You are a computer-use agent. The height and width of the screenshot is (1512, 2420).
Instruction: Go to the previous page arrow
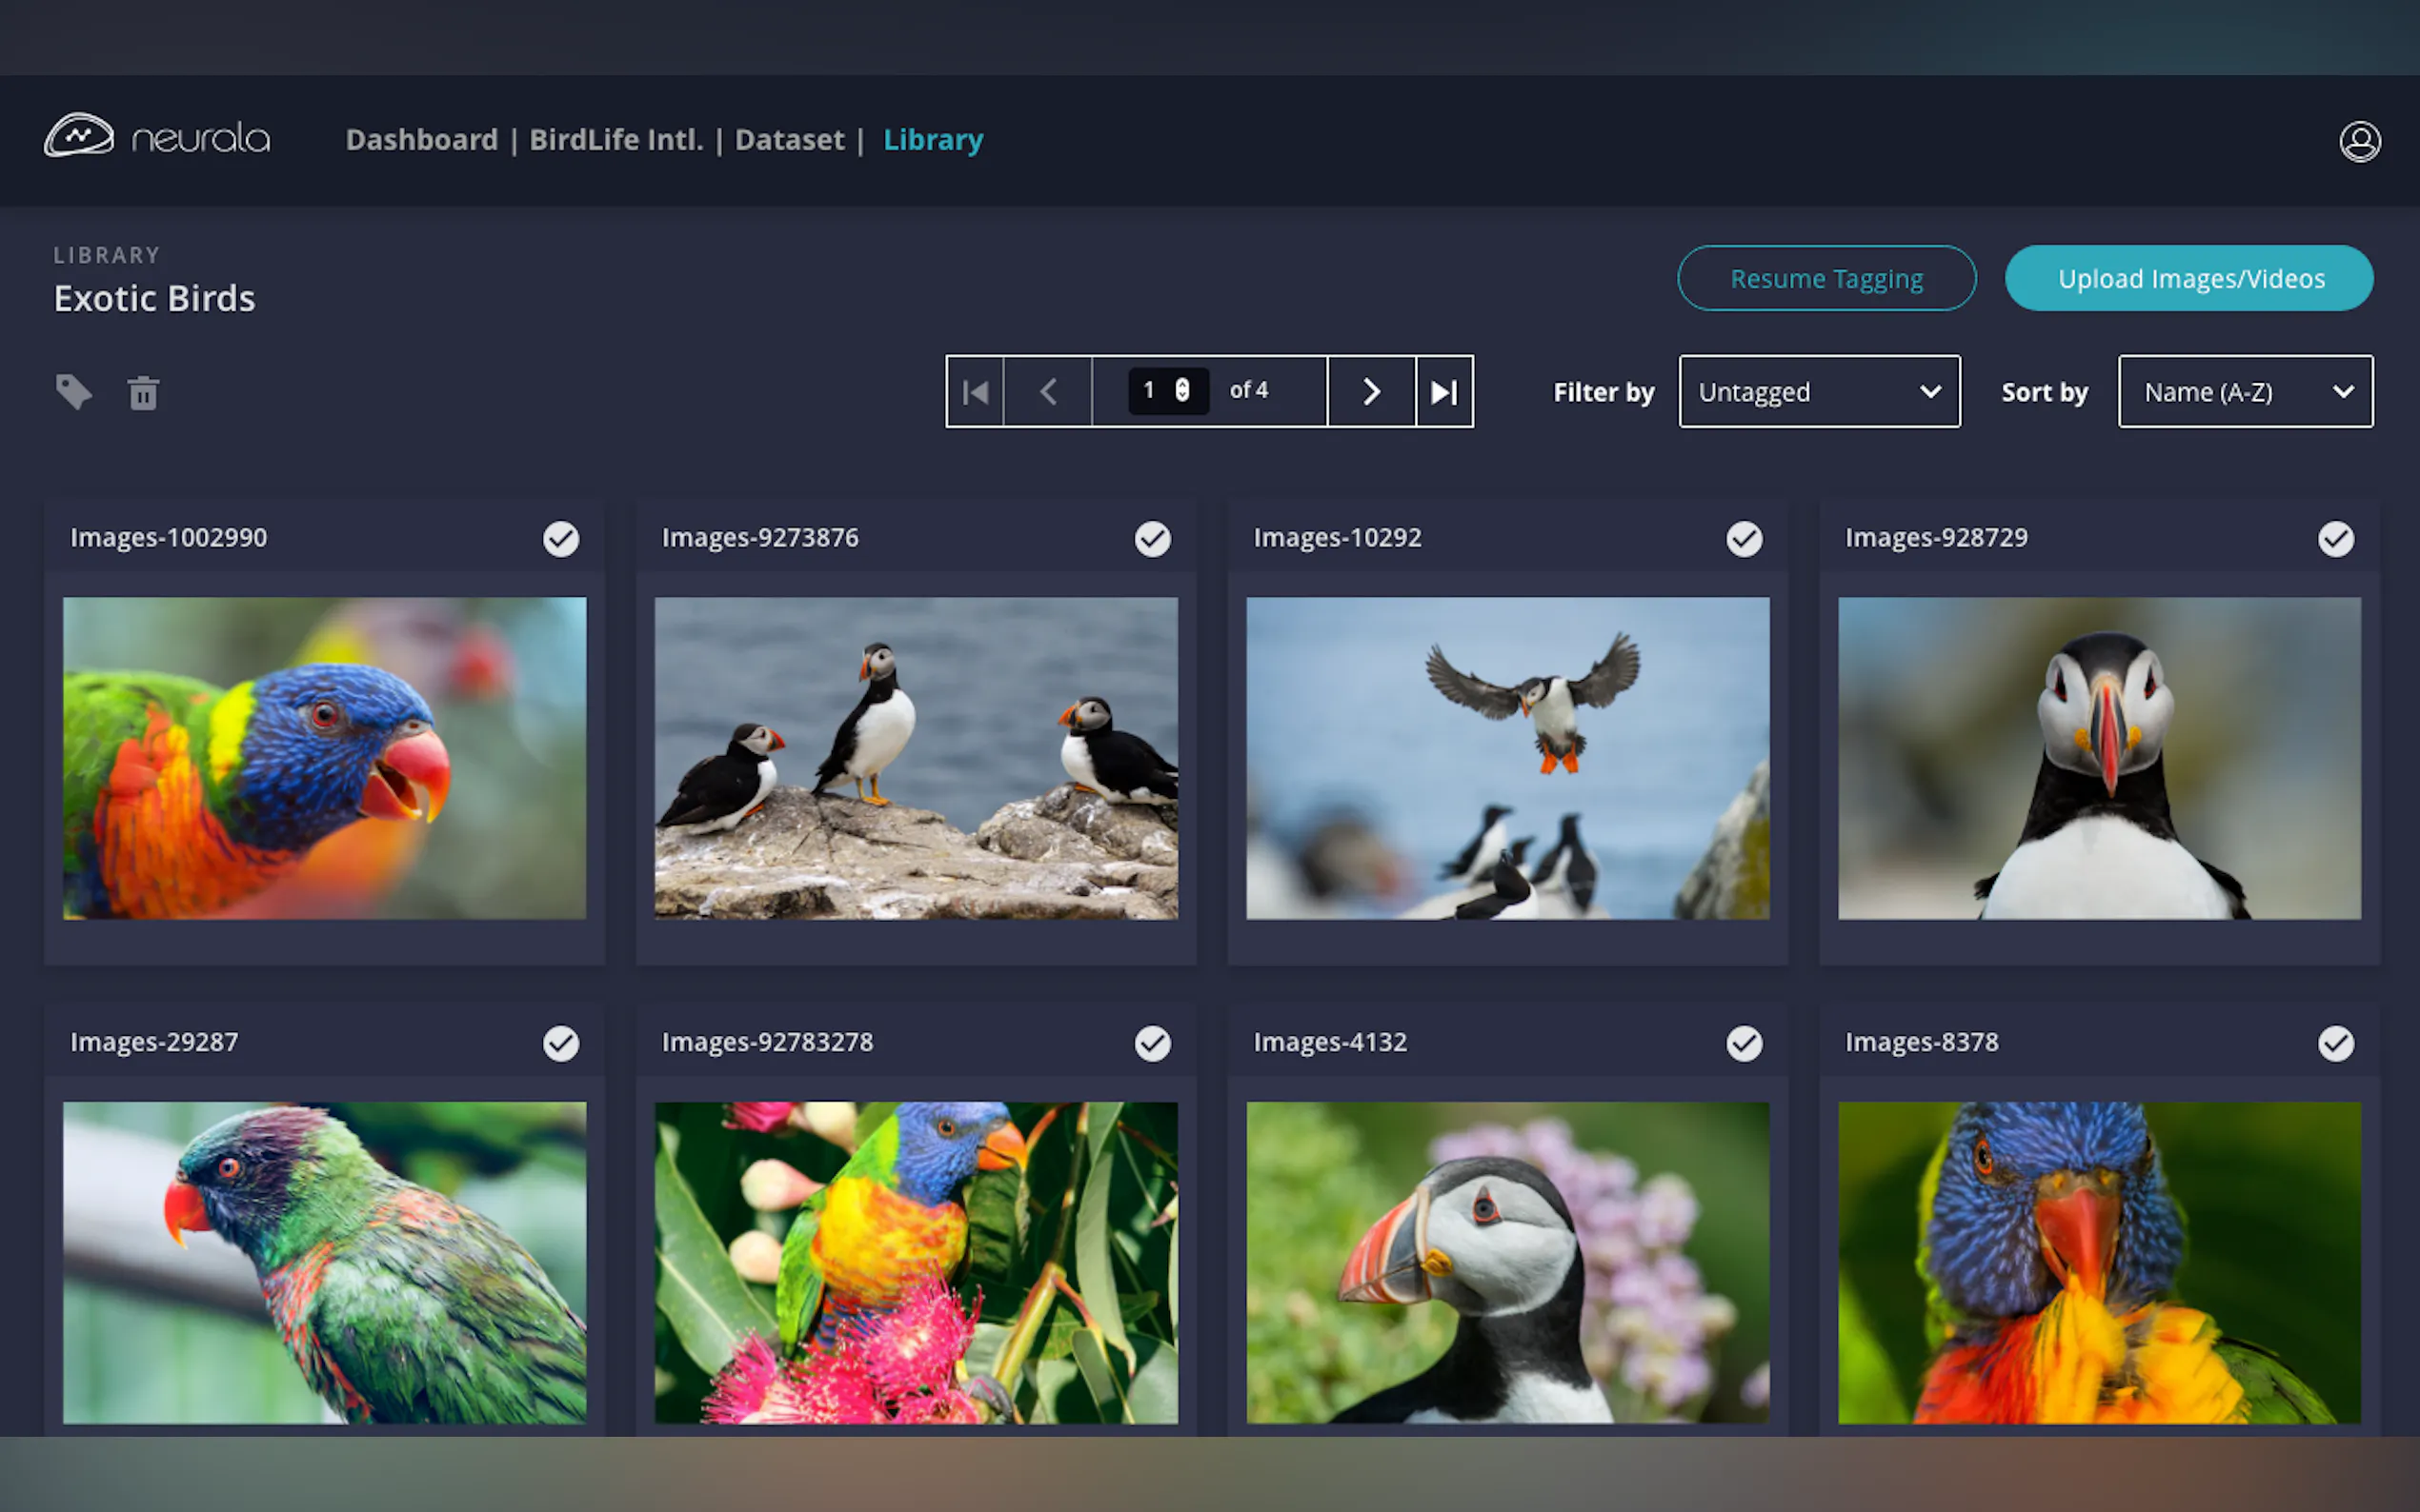1047,391
